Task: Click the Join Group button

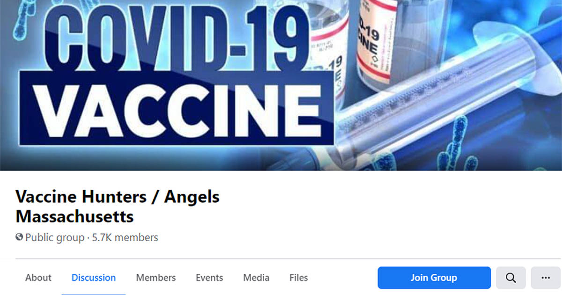Action: pyautogui.click(x=434, y=278)
